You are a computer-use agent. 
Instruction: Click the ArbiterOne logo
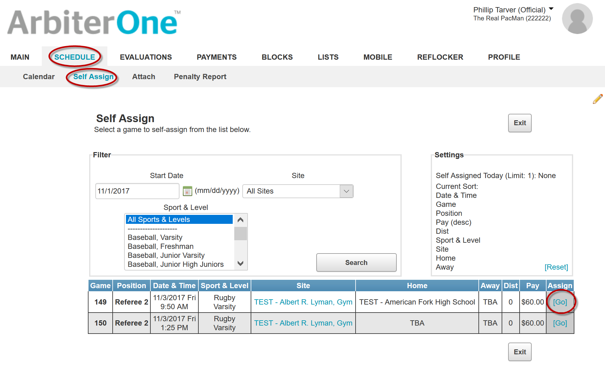tap(94, 22)
